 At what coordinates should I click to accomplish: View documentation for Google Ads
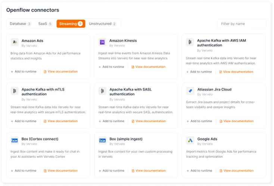236,171
